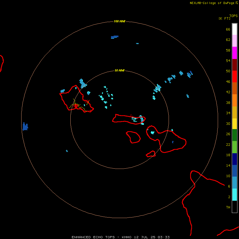Click the dark blue echo on western 100 NMI ring
The height and width of the screenshot is (239, 239).
point(25,126)
